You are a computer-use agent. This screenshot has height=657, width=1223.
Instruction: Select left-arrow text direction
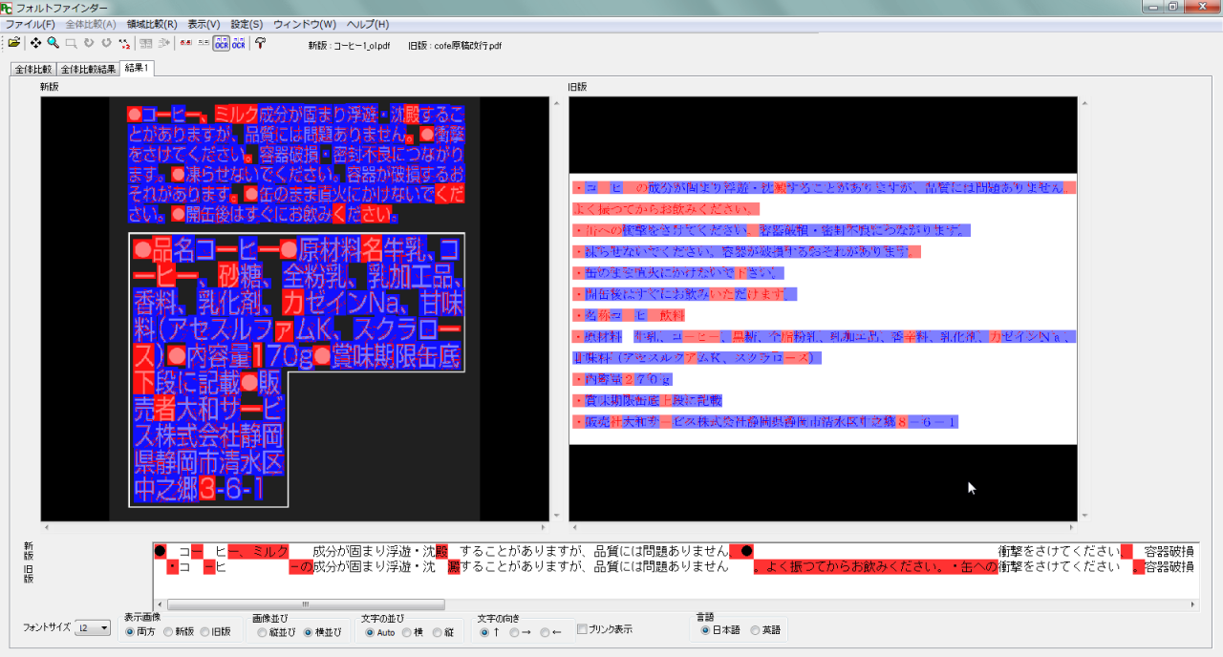[551, 632]
